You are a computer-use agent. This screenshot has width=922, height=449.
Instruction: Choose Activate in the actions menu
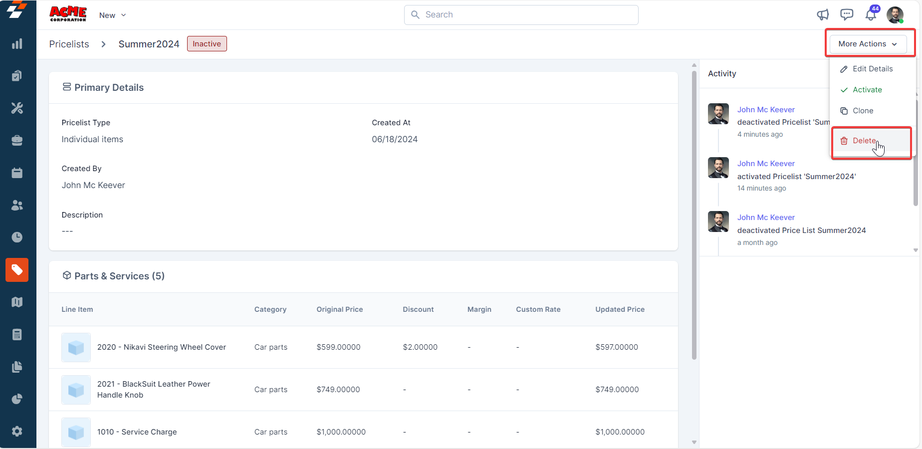click(867, 90)
